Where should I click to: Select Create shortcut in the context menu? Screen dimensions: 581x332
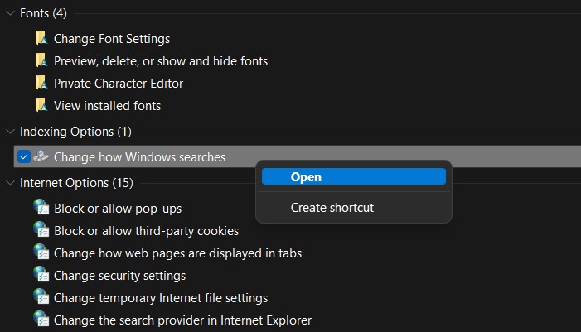(332, 208)
